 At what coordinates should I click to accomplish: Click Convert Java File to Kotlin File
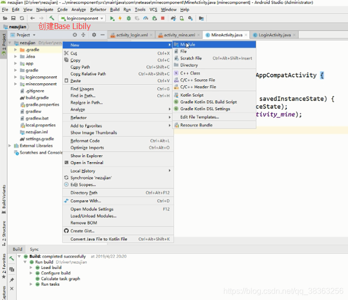118,239
